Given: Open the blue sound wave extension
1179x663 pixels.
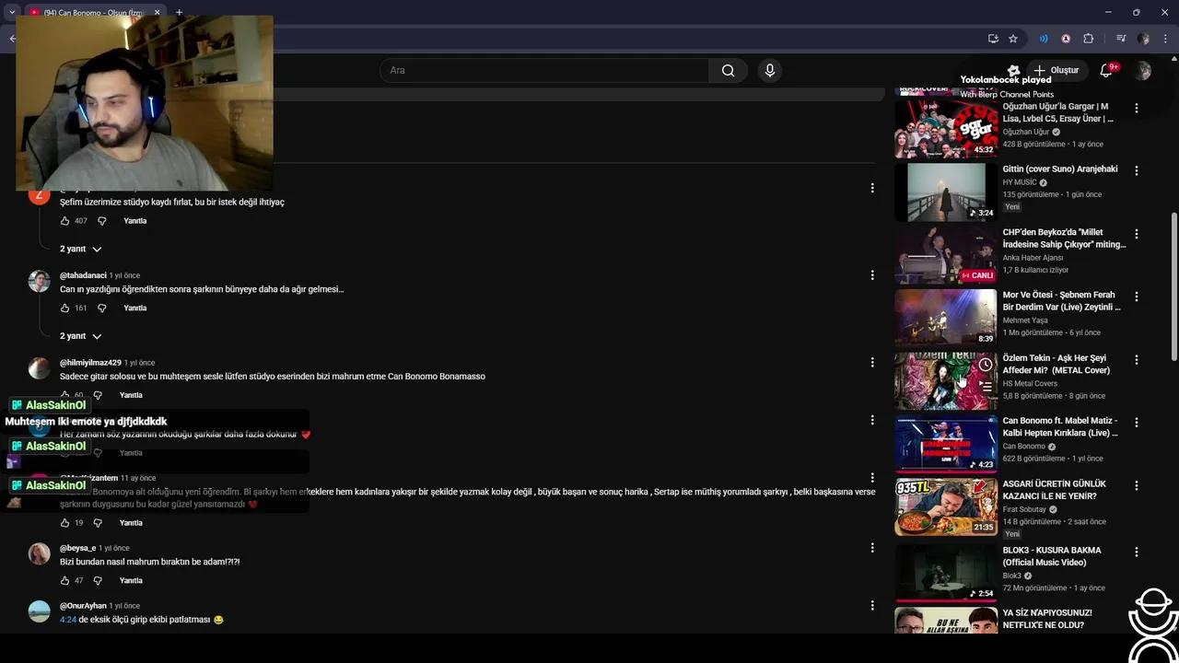Looking at the screenshot, I should pos(1044,39).
